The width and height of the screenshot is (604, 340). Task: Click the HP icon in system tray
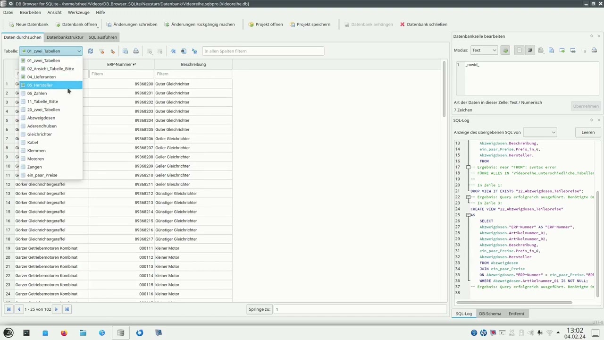click(x=483, y=333)
